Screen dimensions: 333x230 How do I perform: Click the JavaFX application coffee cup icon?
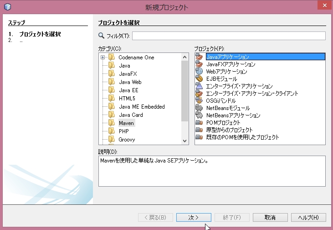pyautogui.click(x=199, y=64)
